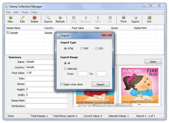Click the Name summary field
Screen dimensions: 169x123
point(40,62)
